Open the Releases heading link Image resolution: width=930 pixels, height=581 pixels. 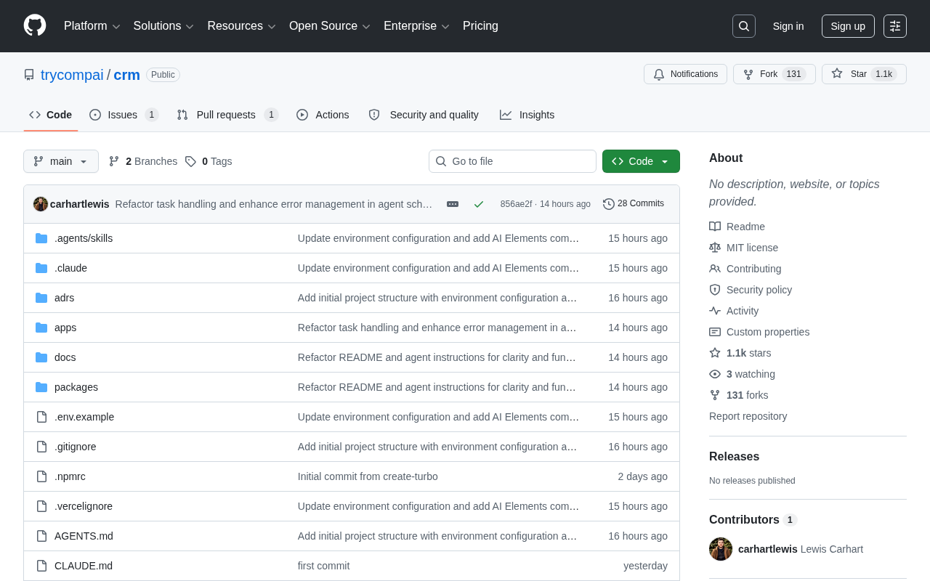[734, 457]
